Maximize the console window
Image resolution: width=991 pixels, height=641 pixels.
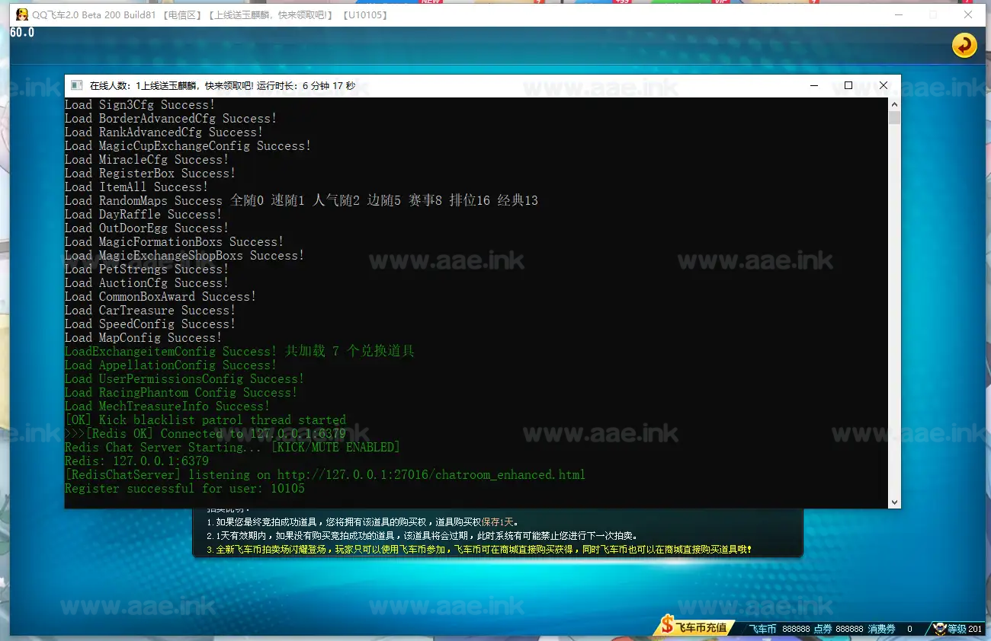pyautogui.click(x=848, y=86)
